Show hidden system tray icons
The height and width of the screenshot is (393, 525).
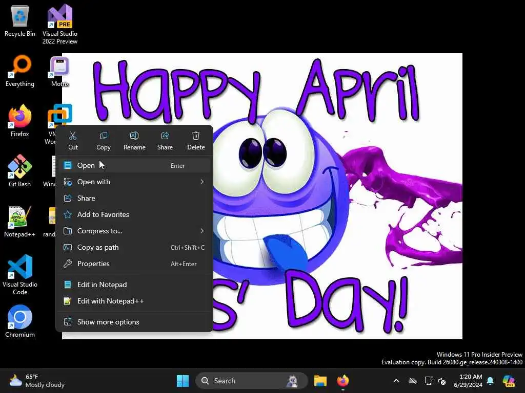(396, 381)
